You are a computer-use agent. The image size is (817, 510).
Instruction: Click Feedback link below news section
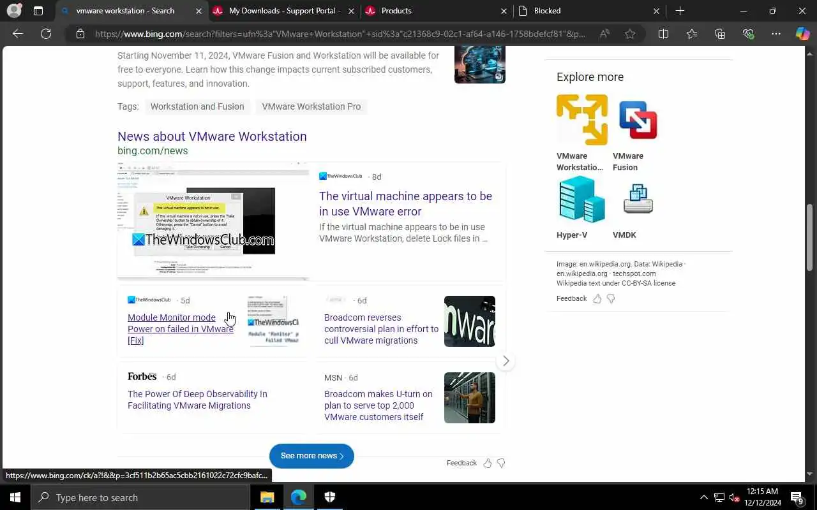coord(461,463)
